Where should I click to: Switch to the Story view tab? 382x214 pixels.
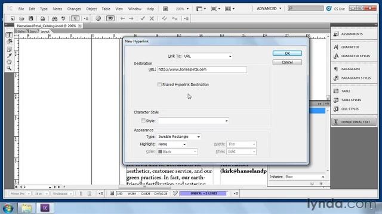click(33, 32)
